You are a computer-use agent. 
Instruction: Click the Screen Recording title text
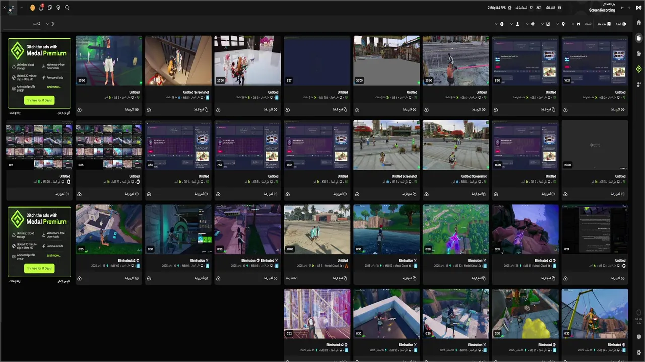[x=602, y=10]
